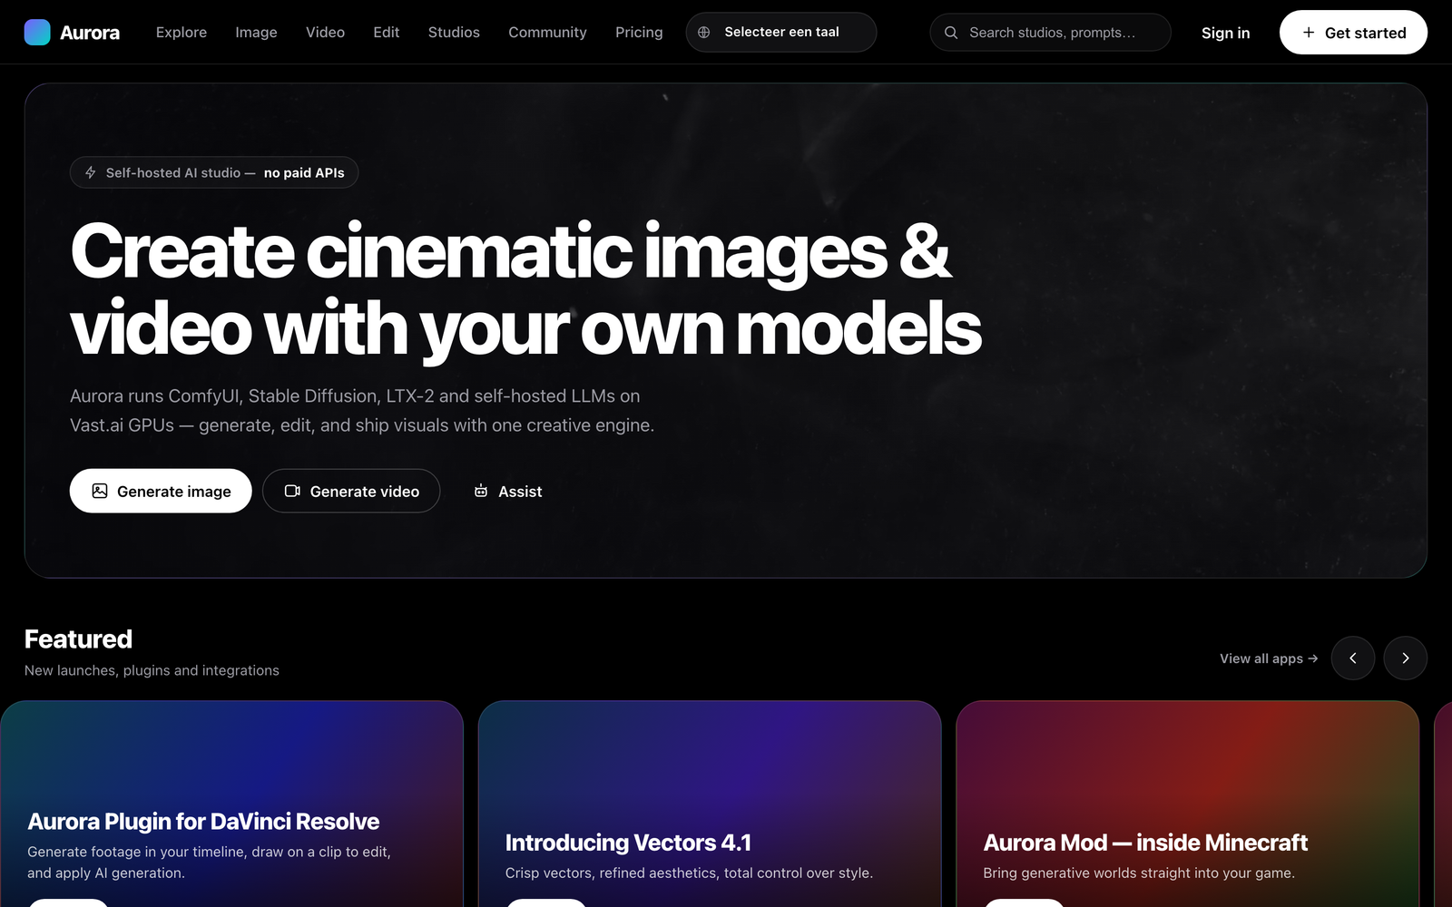Click the 'Aurora runs ComfyUI' description paragraph
The image size is (1452, 907).
[x=362, y=411]
